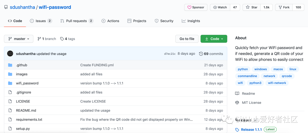The height and width of the screenshot is (133, 308).
Task: View the 47 watchers count
Action: tap(235, 7)
